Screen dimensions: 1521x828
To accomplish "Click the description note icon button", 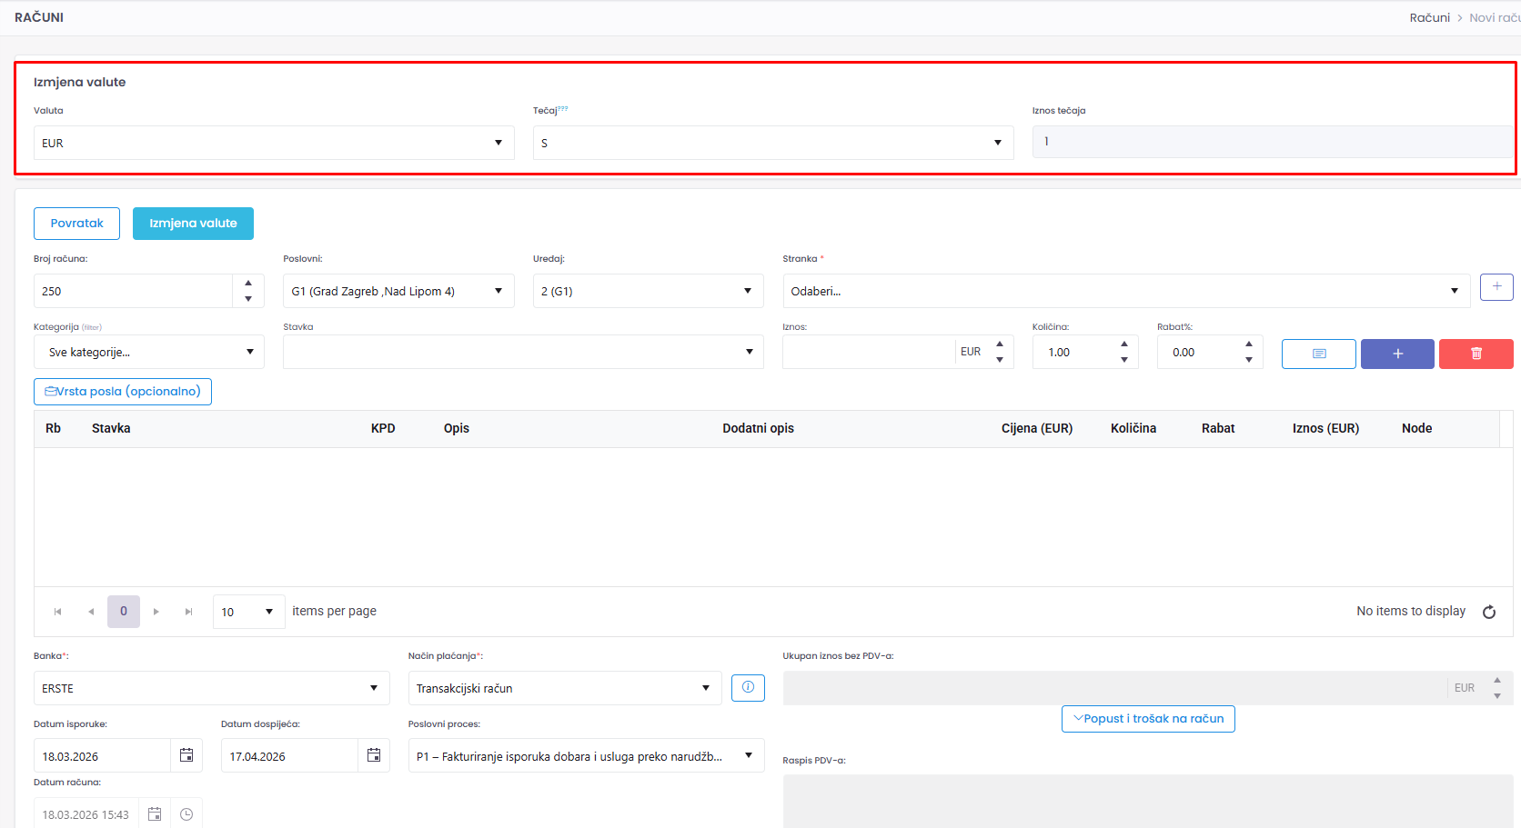I will (1318, 354).
